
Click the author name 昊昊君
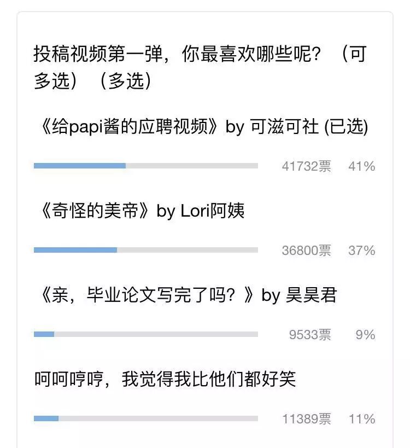click(x=311, y=295)
